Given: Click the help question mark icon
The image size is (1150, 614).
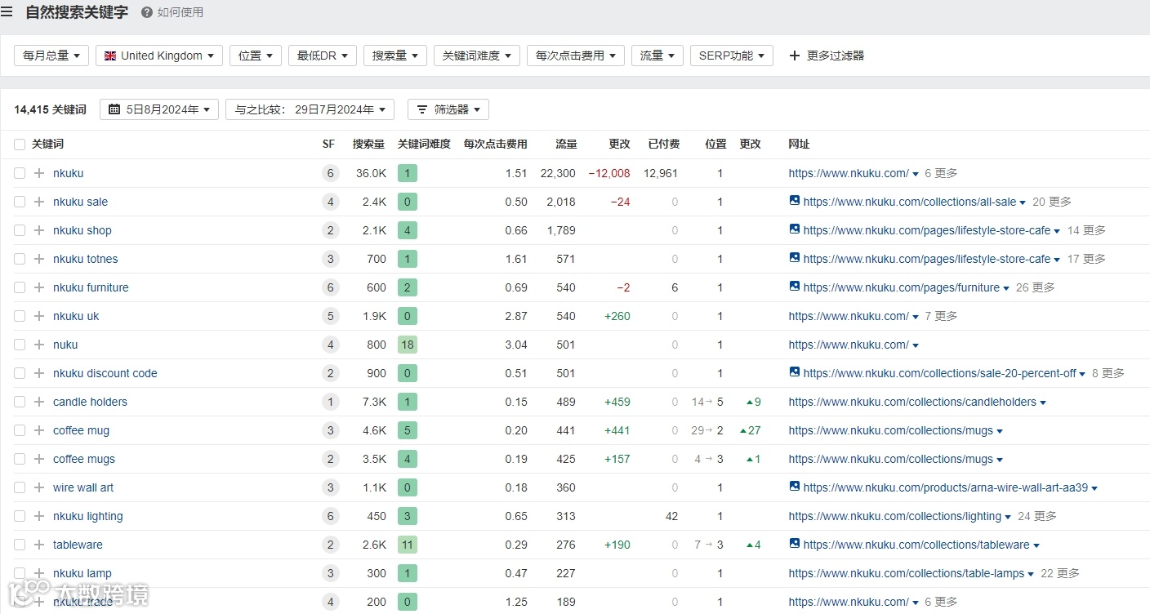Looking at the screenshot, I should (x=147, y=12).
